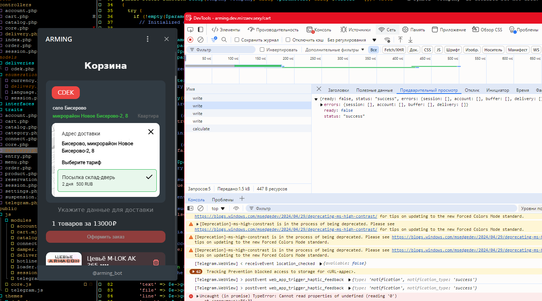
Task: Click the console Фильтр input field
Action: (381, 208)
